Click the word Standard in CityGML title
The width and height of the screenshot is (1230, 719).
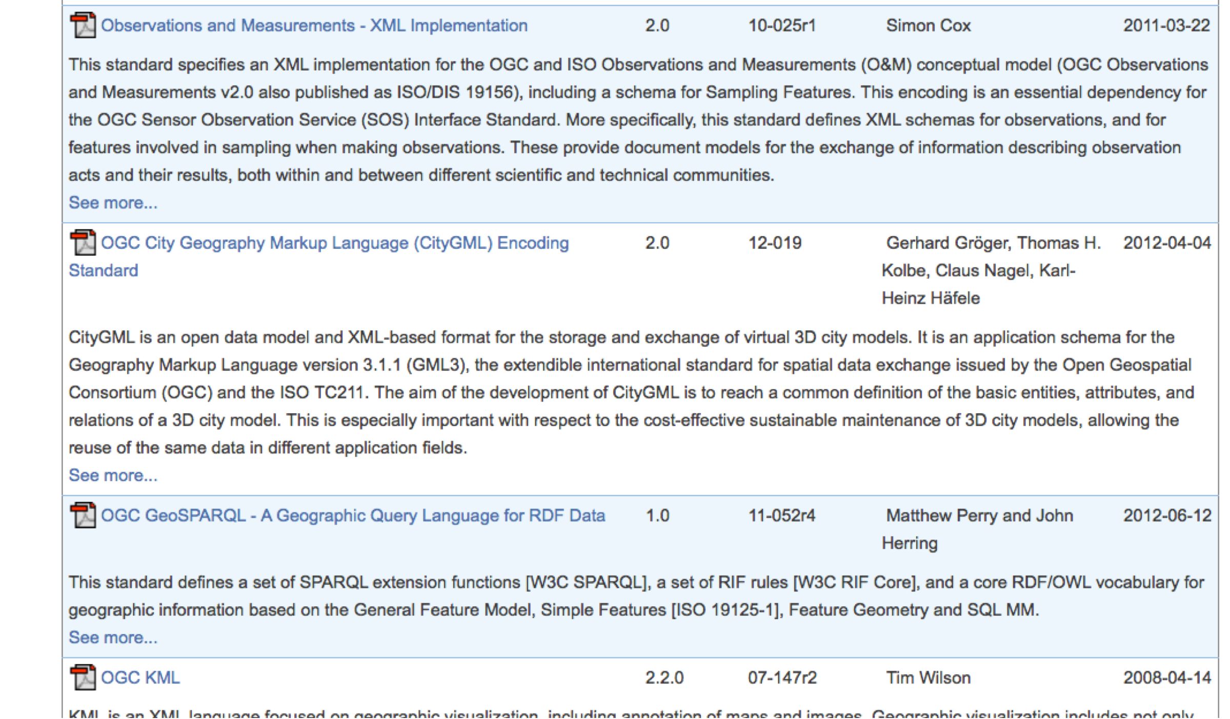(x=103, y=270)
